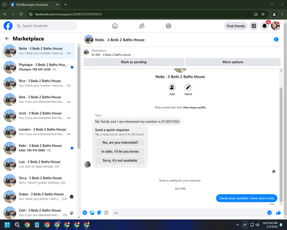Open the emoji picker icon
The height and width of the screenshot is (230, 287).
tap(269, 213)
